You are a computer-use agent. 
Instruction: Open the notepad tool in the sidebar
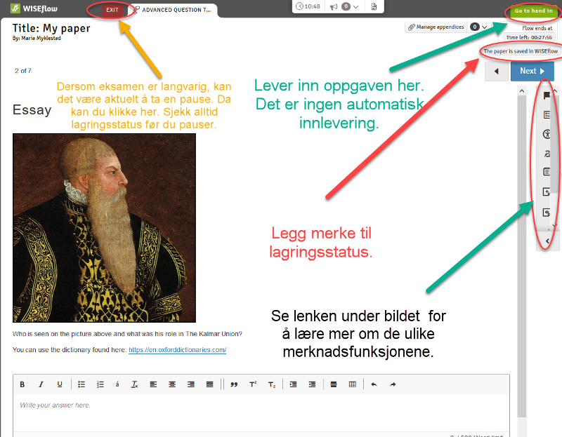pyautogui.click(x=547, y=172)
